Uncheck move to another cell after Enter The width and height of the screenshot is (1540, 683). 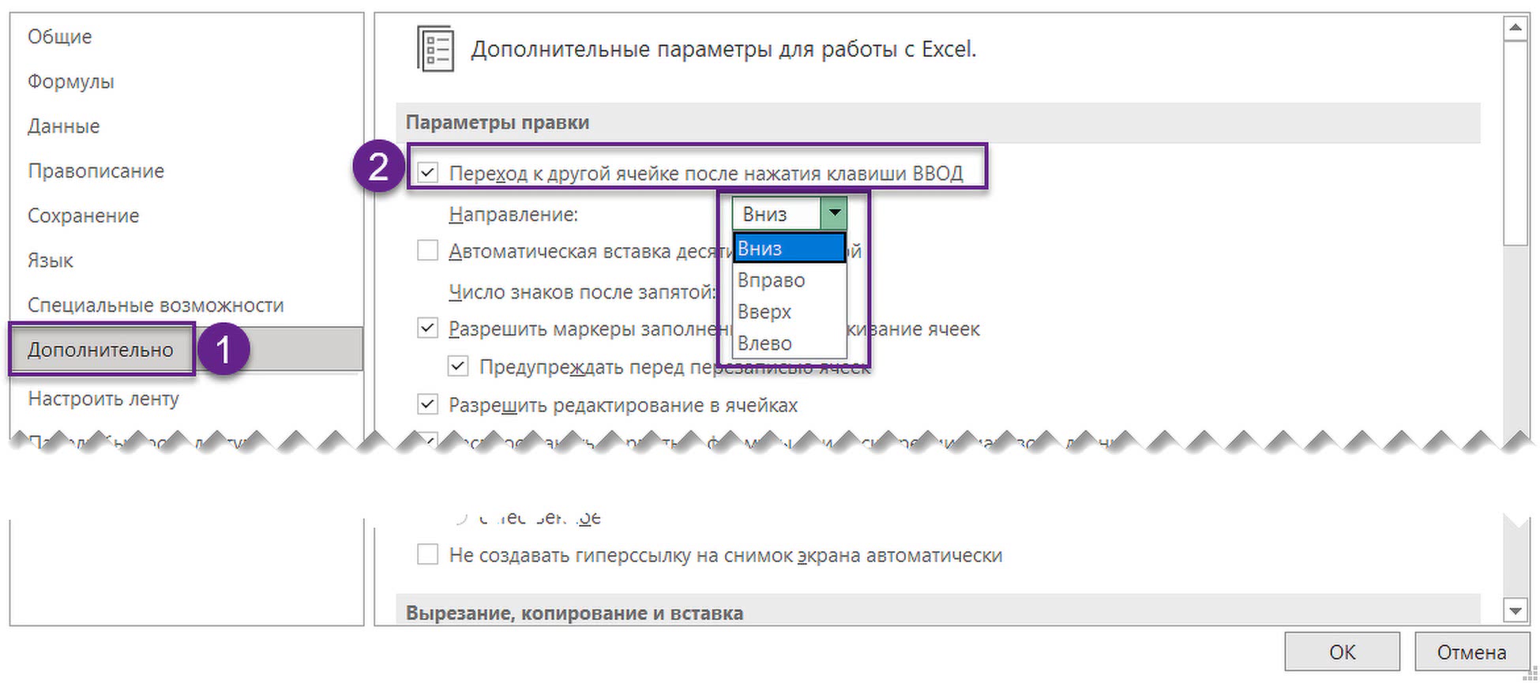pos(428,173)
